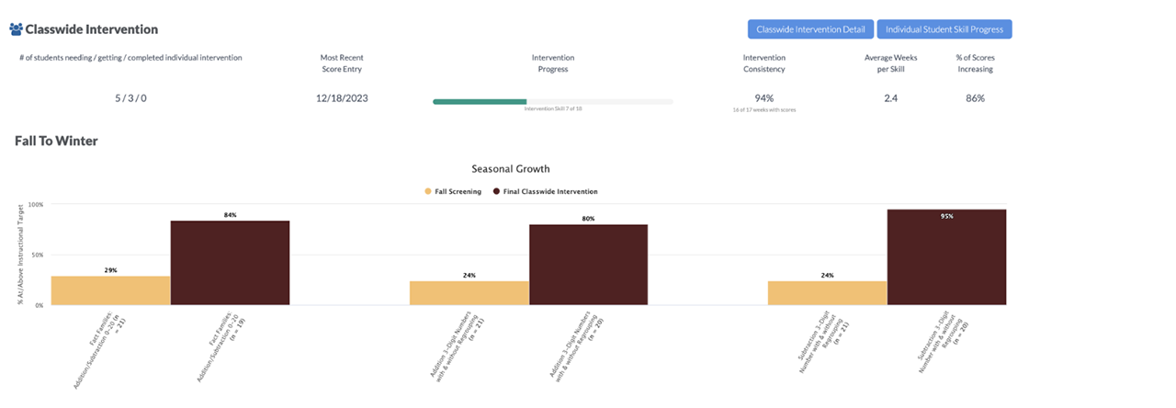The image size is (1176, 408).
Task: Click the date 12/18/2023
Action: coord(342,98)
